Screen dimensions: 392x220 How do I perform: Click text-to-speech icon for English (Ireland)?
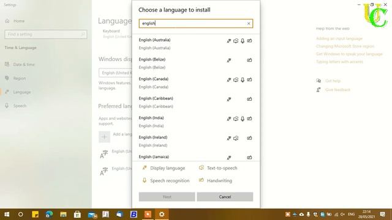[x=236, y=138]
